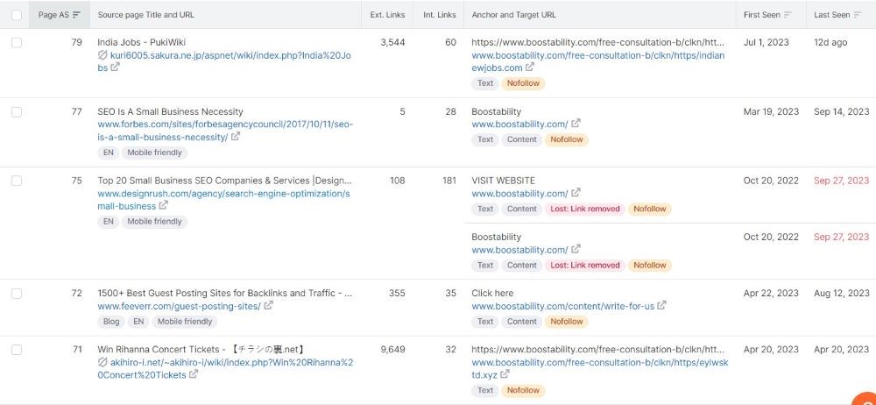This screenshot has height=405, width=876.
Task: Click Mobile friendly tag in designrush row
Action: (154, 222)
